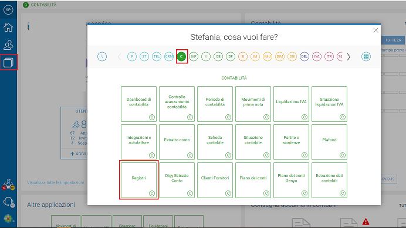Open Piano dei conti tile
Viewport: 406px width, 228px height.
tap(253, 180)
